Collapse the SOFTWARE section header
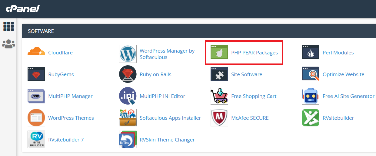Viewport: 376px width, 156px height. point(41,31)
